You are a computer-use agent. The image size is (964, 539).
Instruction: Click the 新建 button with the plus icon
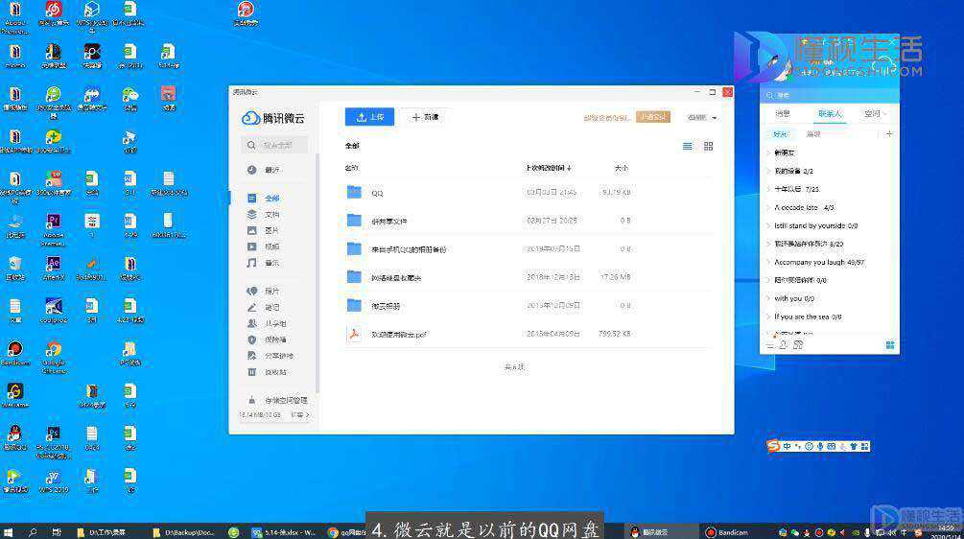pyautogui.click(x=426, y=117)
